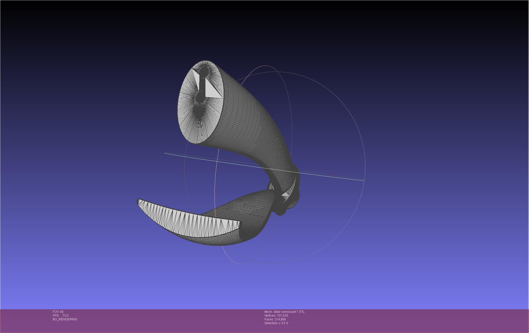Click the 'Vertices: 107,435' info line
This screenshot has height=333, width=529.
(276, 316)
